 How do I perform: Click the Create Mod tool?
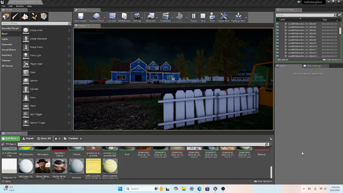[224, 17]
